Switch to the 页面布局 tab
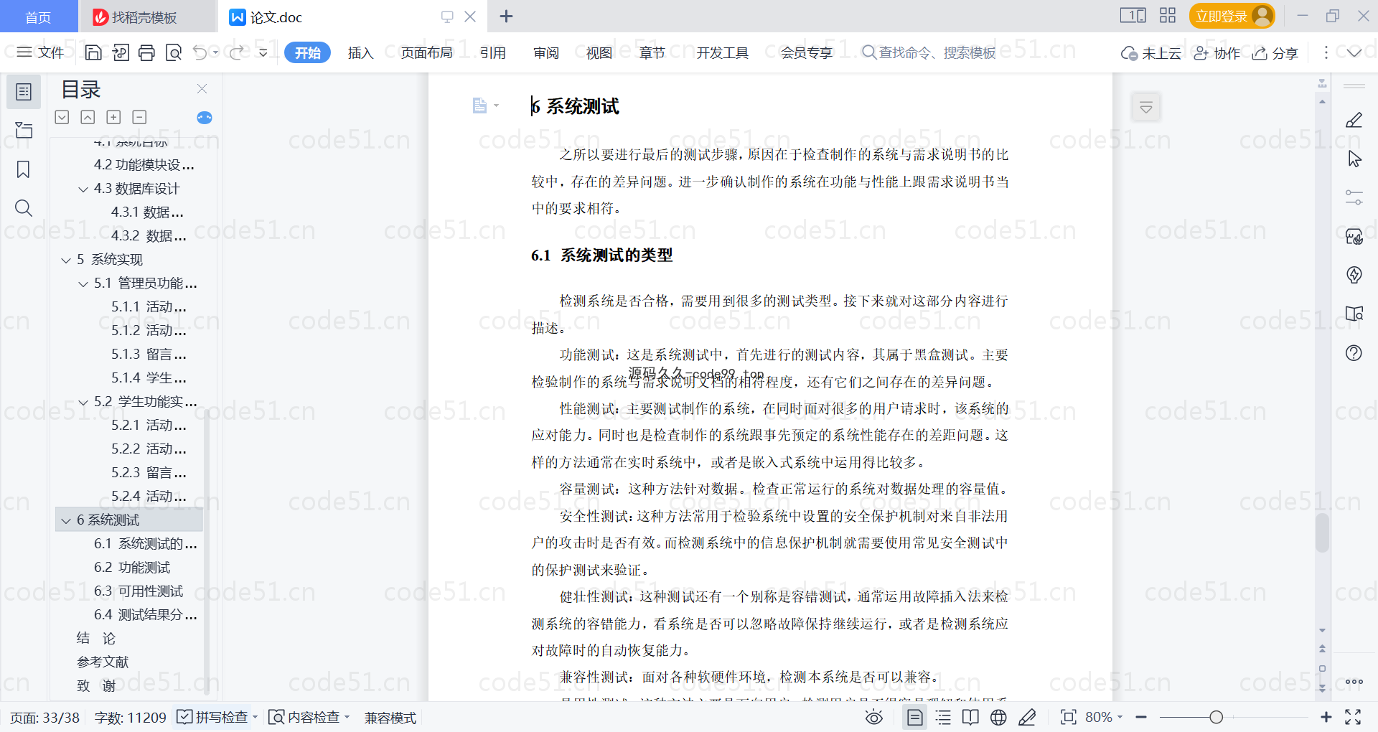Viewport: 1378px width, 732px height. click(426, 52)
